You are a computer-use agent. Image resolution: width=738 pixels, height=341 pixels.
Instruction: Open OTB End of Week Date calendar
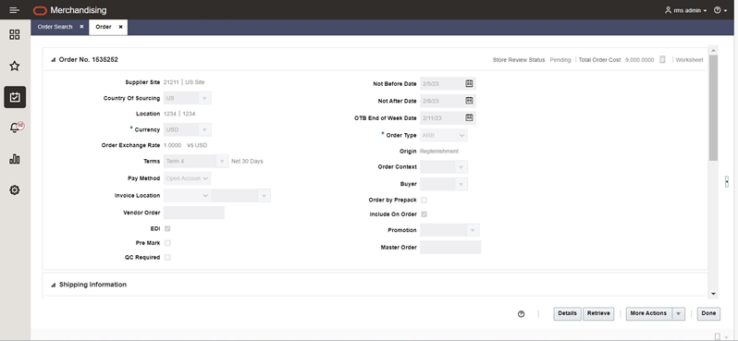[469, 117]
